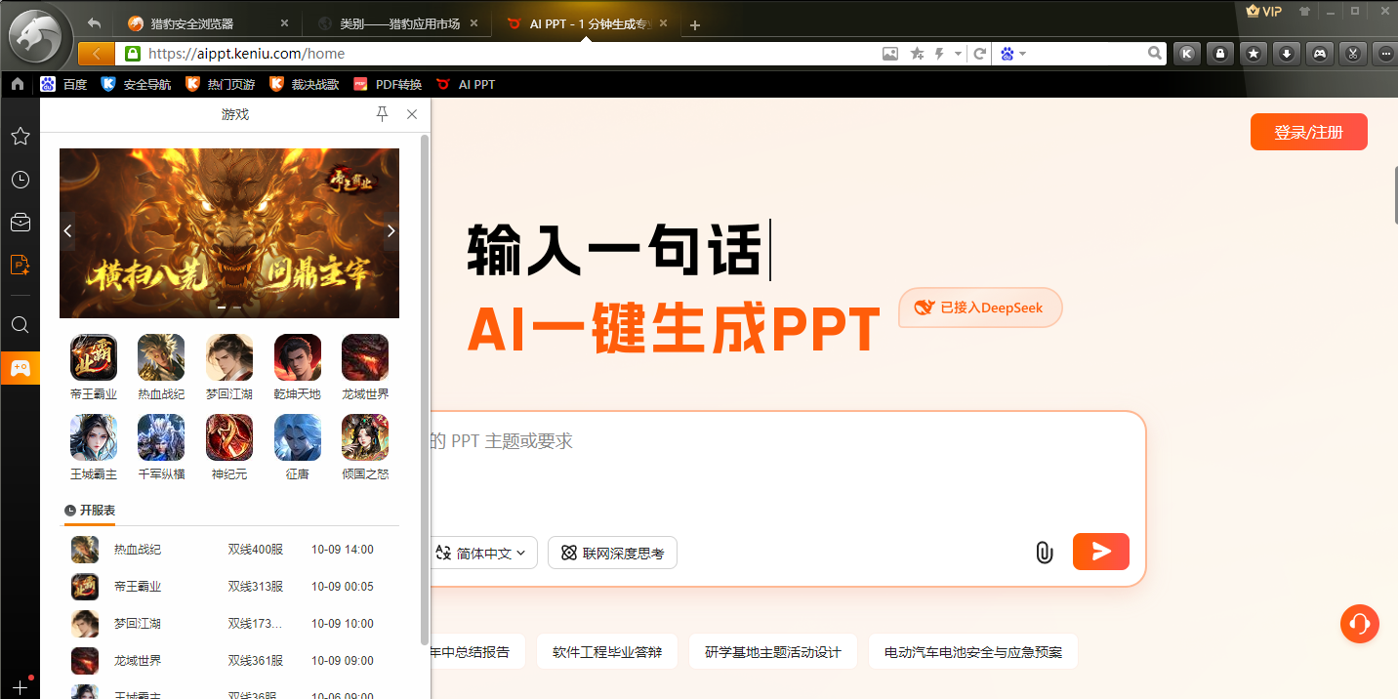Open sidebar briefcase toolbox icon
1398x699 pixels.
(20, 223)
